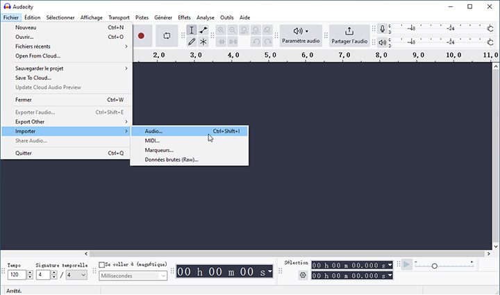This screenshot has height=295, width=500.
Task: Open main time display format dropdown
Action: [269, 271]
